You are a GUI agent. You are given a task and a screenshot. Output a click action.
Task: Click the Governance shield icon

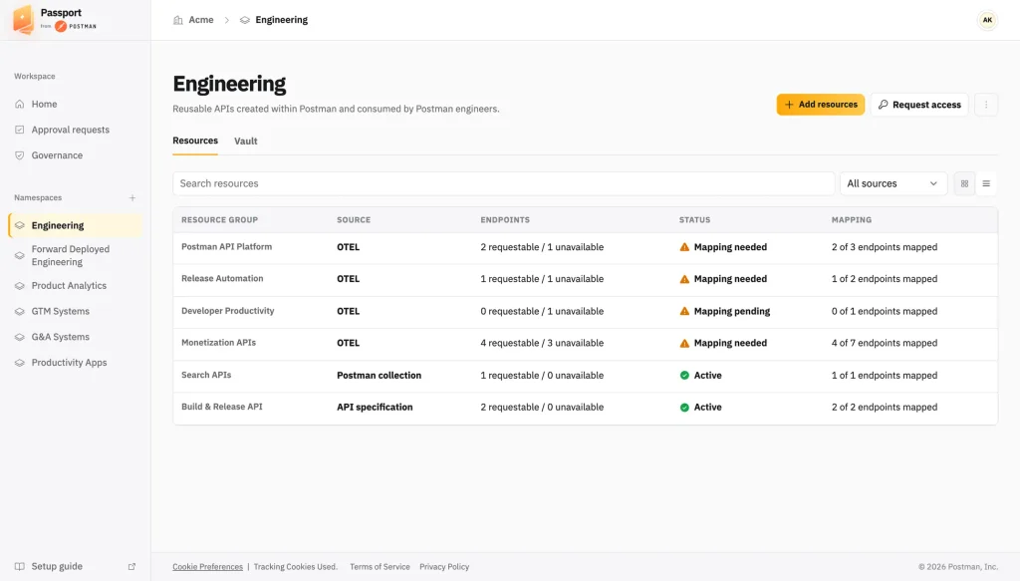pyautogui.click(x=20, y=155)
